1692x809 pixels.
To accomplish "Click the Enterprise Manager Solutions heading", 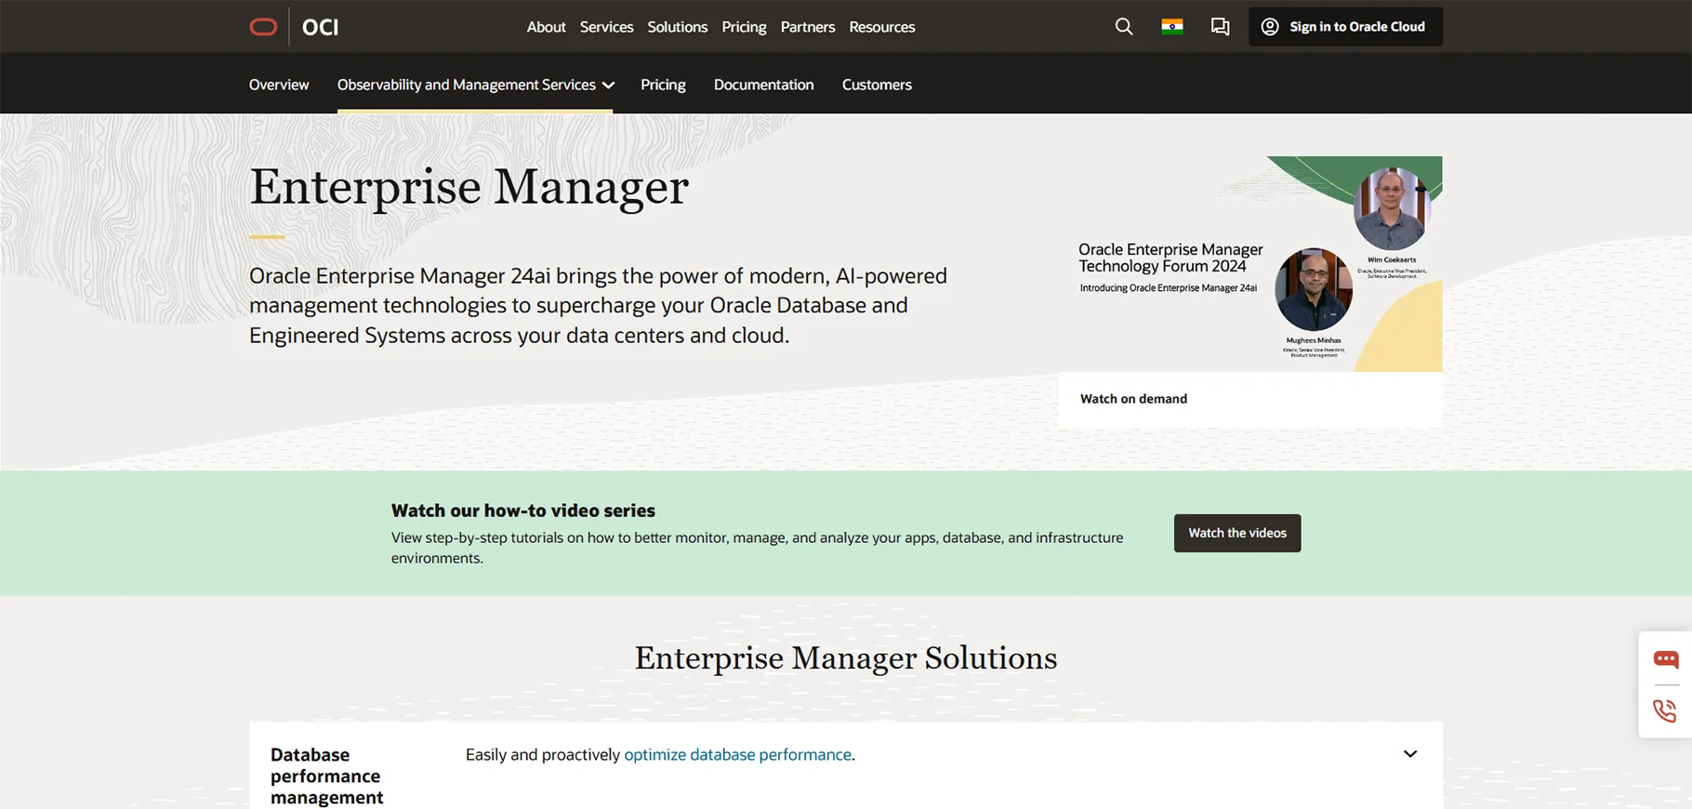I will 846,658.
